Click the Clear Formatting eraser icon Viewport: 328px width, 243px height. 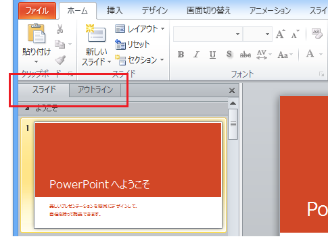click(x=317, y=34)
